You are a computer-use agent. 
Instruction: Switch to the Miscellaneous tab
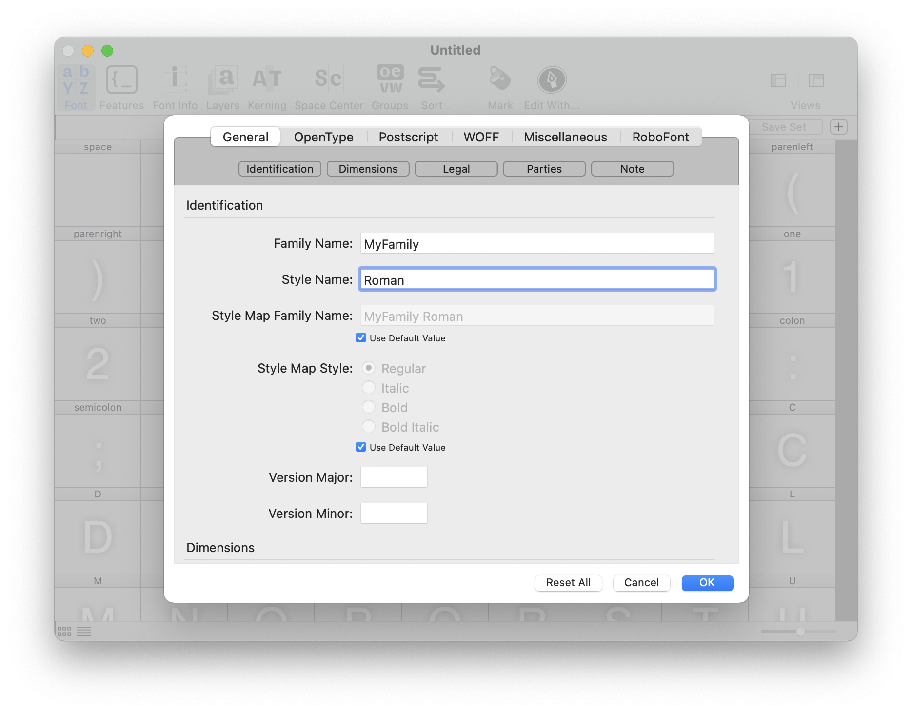point(565,137)
